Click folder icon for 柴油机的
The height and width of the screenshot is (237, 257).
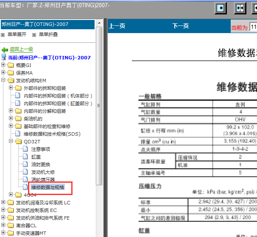18,119
